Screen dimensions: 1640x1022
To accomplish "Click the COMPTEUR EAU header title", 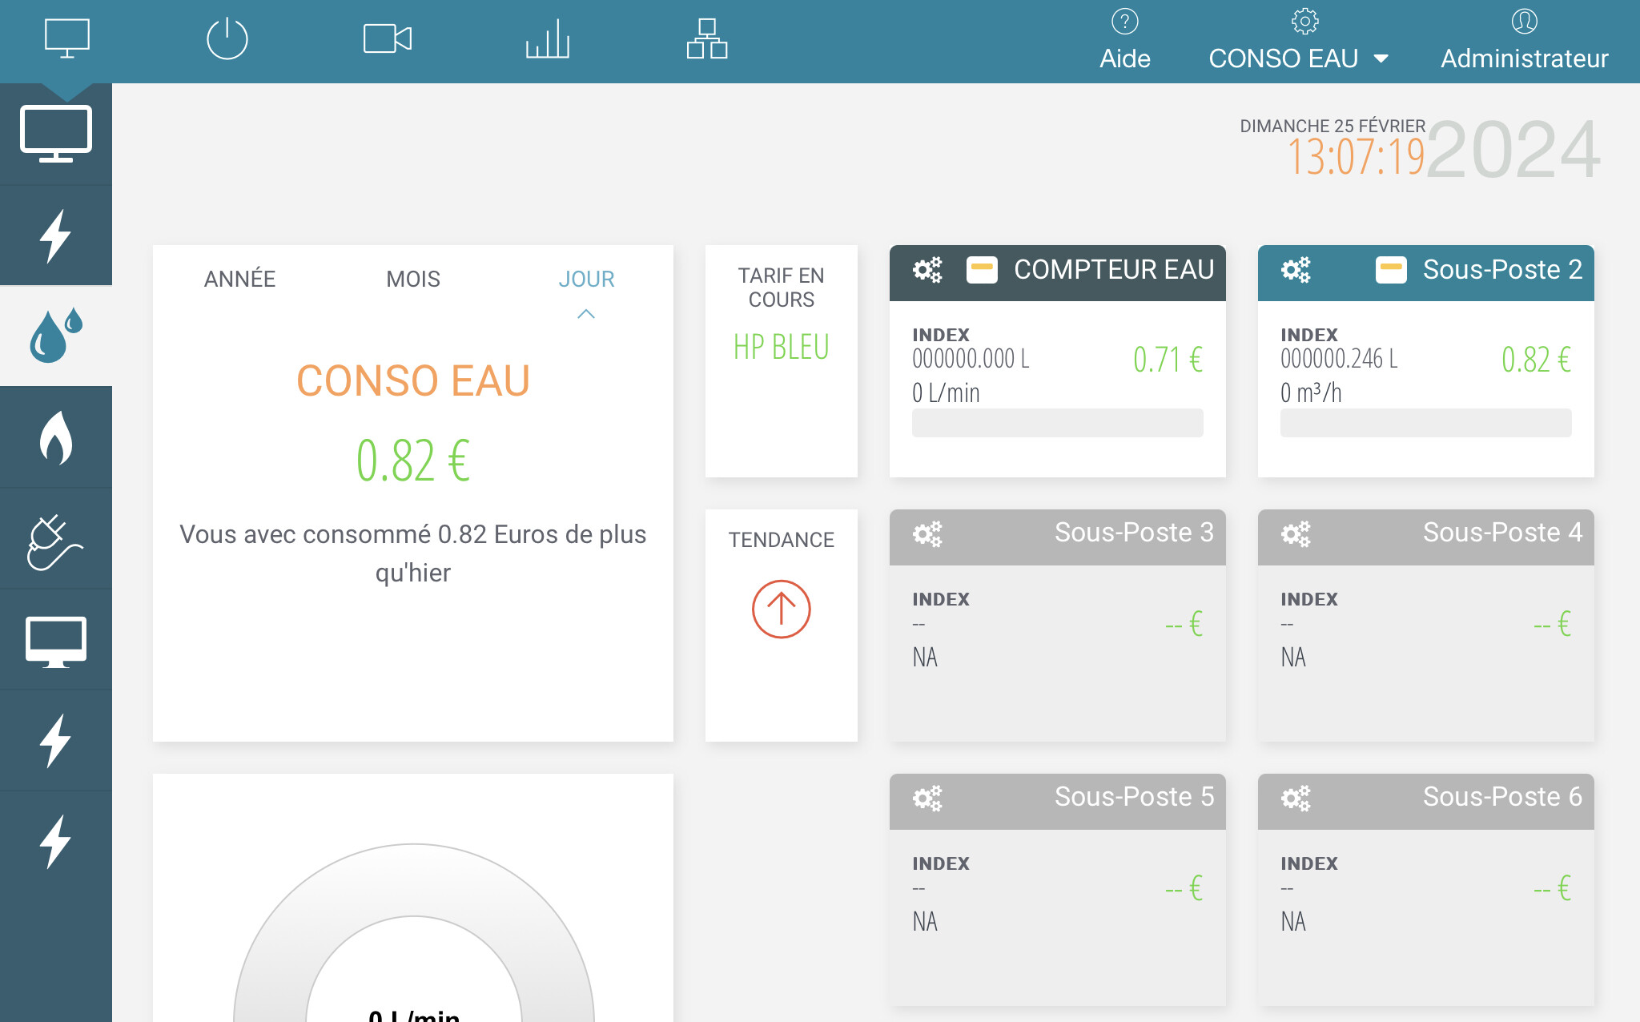I will coord(1114,270).
